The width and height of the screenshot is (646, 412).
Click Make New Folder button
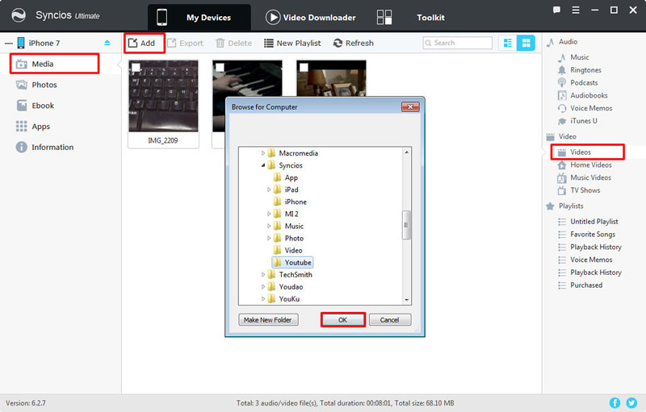point(268,320)
